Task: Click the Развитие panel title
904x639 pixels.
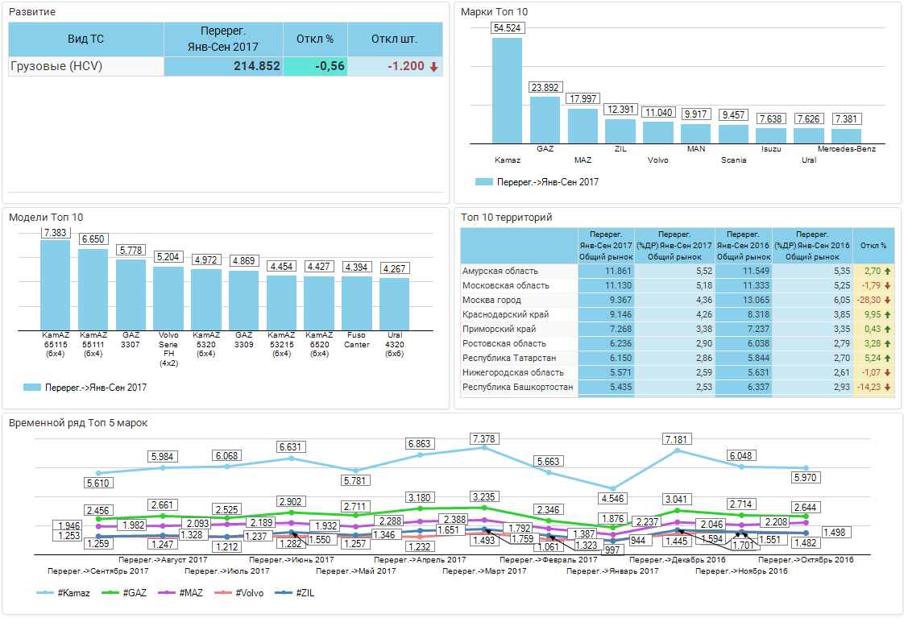Action: [32, 12]
